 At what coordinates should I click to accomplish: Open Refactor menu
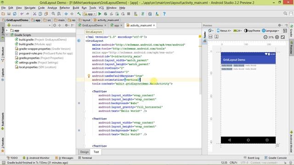click(x=65, y=8)
